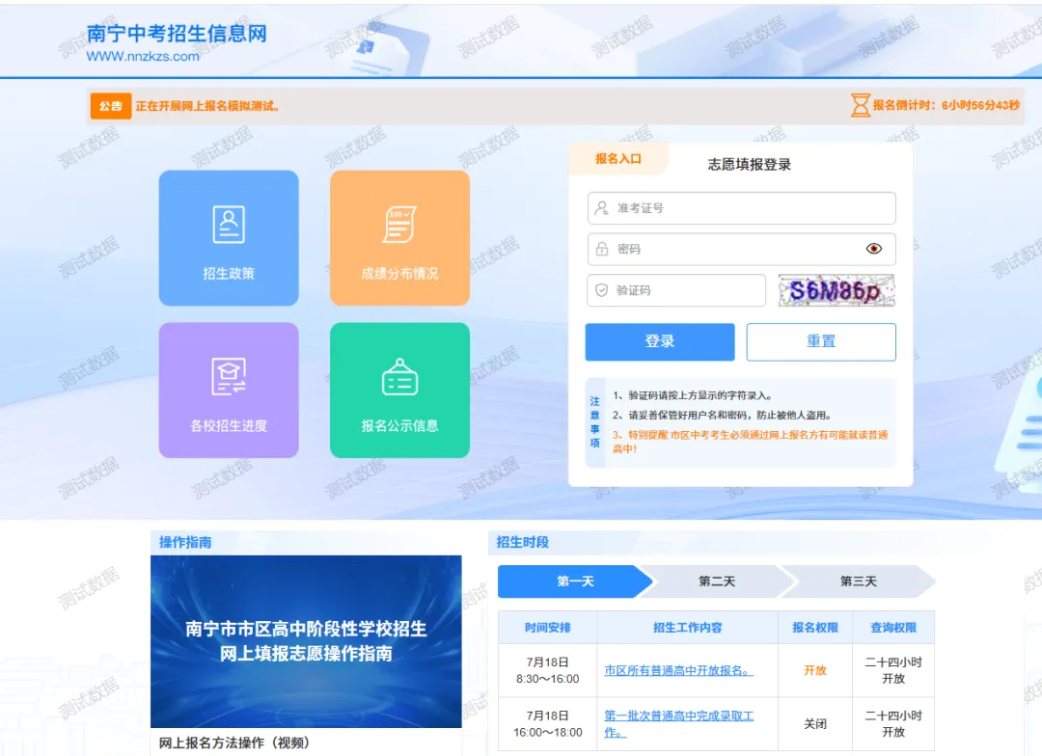Open the 成绩分布情况 tile
This screenshot has height=756, width=1042.
pos(399,238)
